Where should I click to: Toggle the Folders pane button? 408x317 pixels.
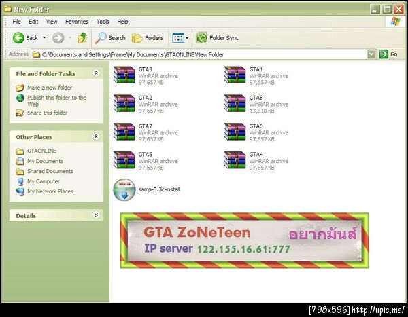pos(148,38)
